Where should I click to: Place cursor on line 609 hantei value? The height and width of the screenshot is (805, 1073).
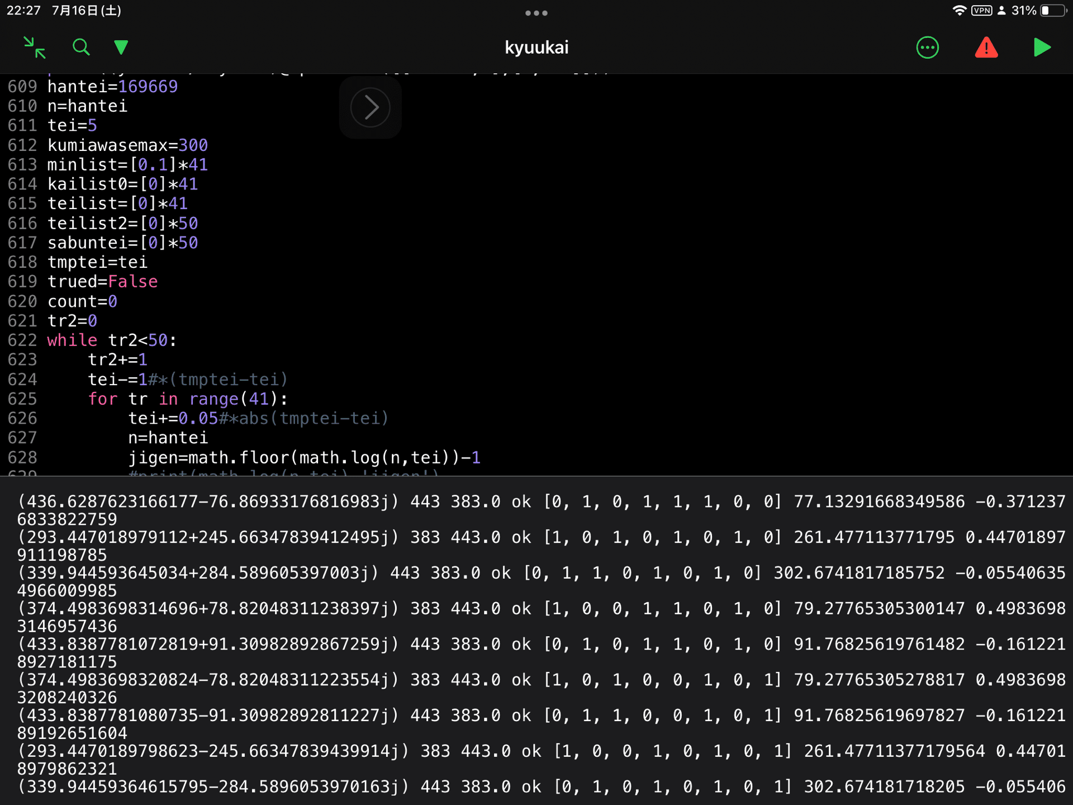tap(148, 87)
